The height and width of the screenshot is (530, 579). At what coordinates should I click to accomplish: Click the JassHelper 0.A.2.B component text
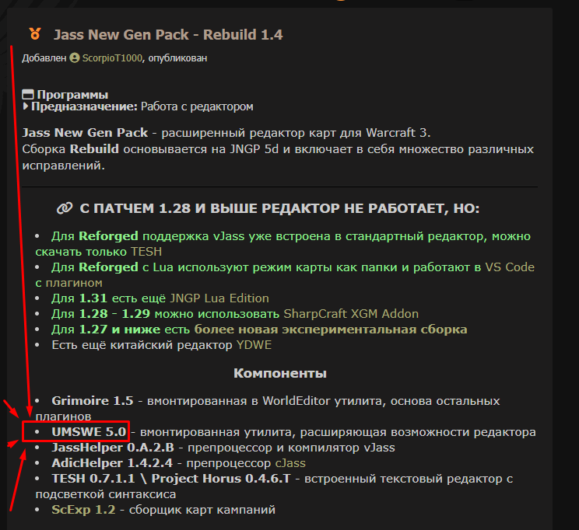(x=113, y=448)
